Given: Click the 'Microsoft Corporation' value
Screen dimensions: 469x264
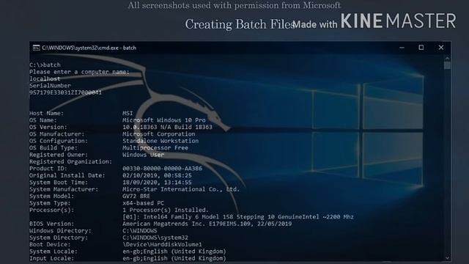Looking at the screenshot, I should tap(159, 133).
